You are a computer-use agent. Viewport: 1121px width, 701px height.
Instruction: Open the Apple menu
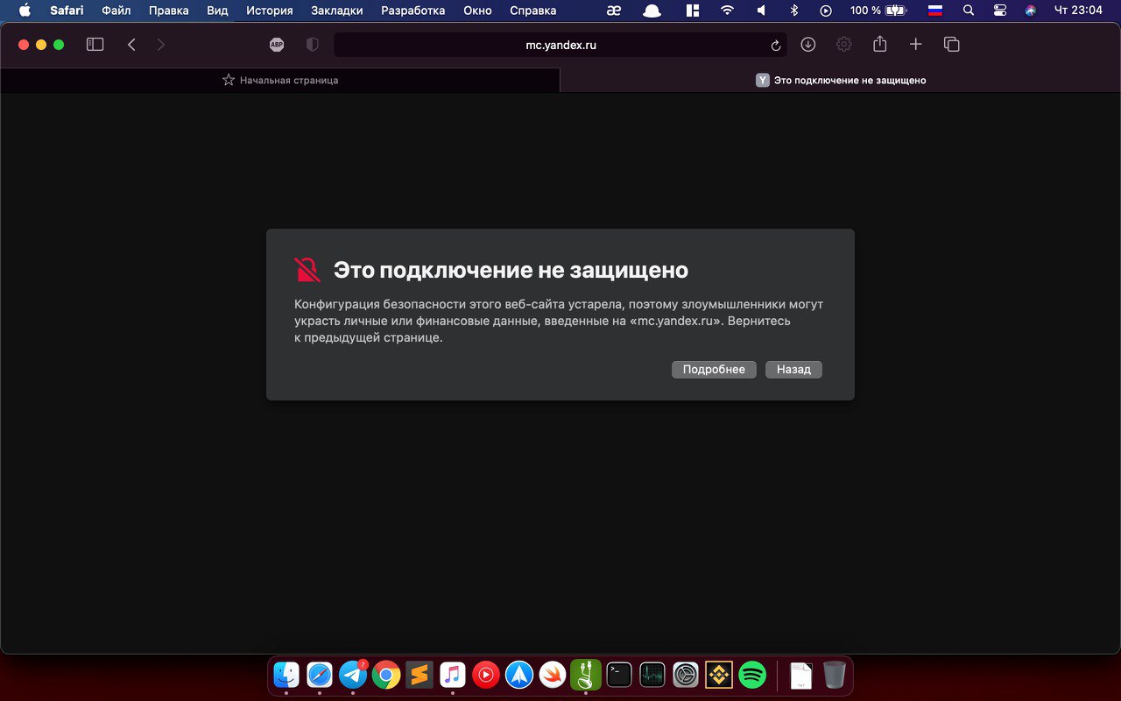pos(24,11)
